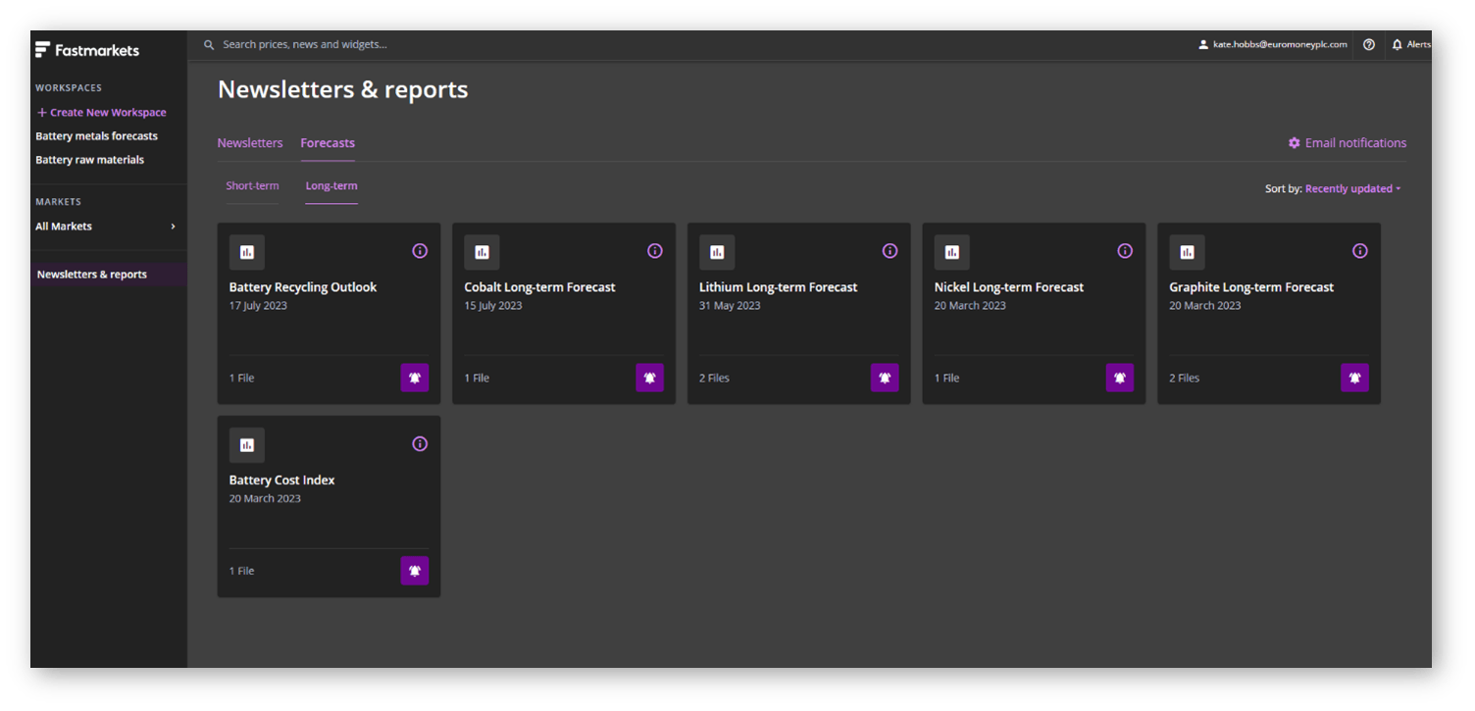This screenshot has height=711, width=1475.
Task: Toggle alert bell for Lithium Long-term Forecast
Action: point(885,378)
